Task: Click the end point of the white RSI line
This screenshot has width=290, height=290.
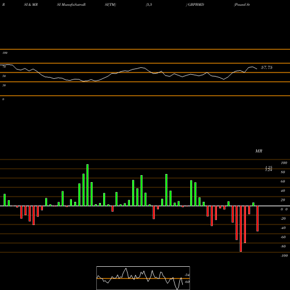Action: (x=257, y=69)
